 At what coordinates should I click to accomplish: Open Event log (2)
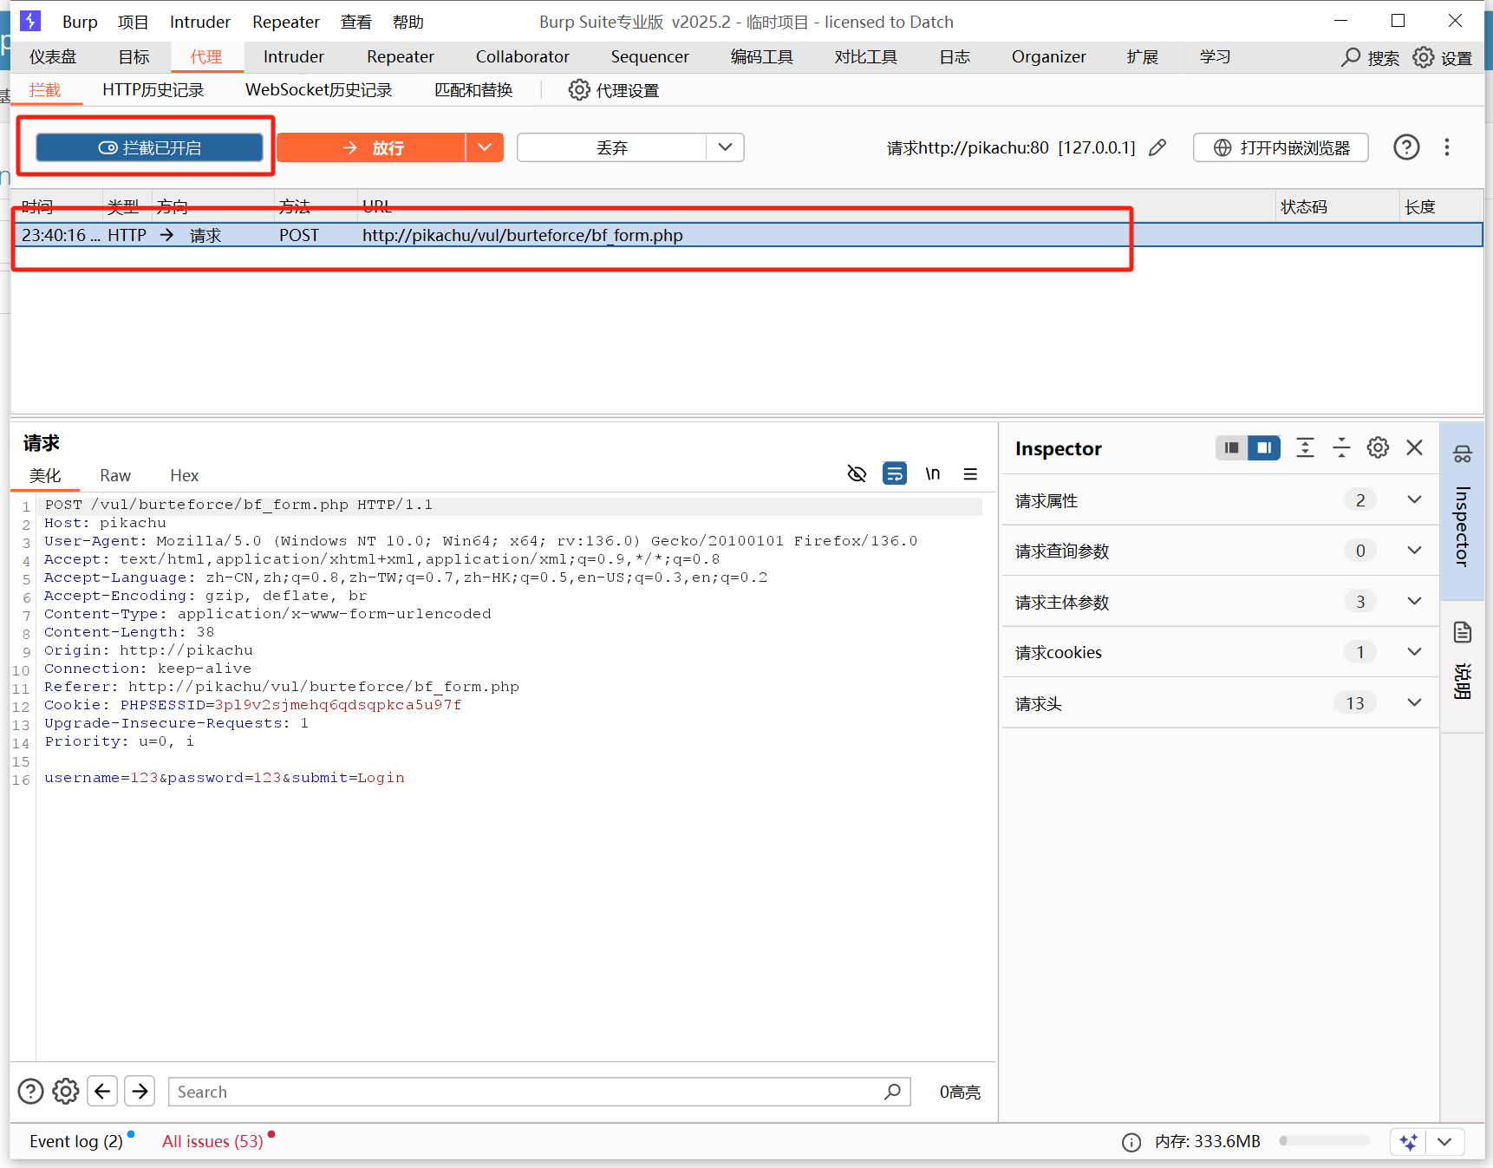pyautogui.click(x=76, y=1141)
